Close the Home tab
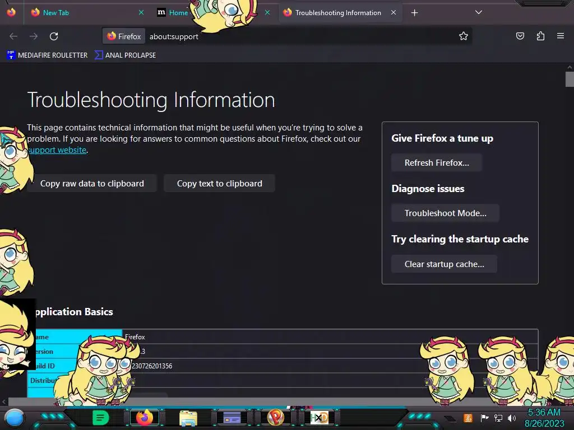Viewport: 574px width, 430px height. tap(267, 12)
